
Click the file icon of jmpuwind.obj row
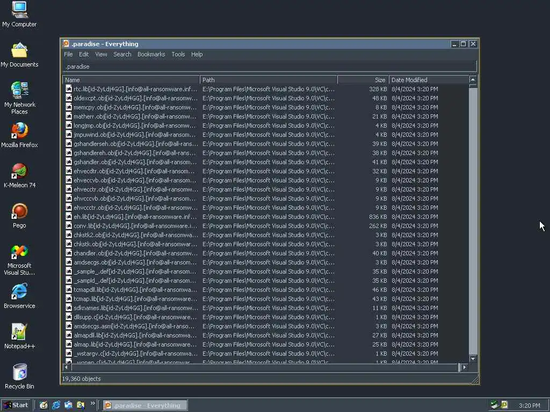(69, 135)
